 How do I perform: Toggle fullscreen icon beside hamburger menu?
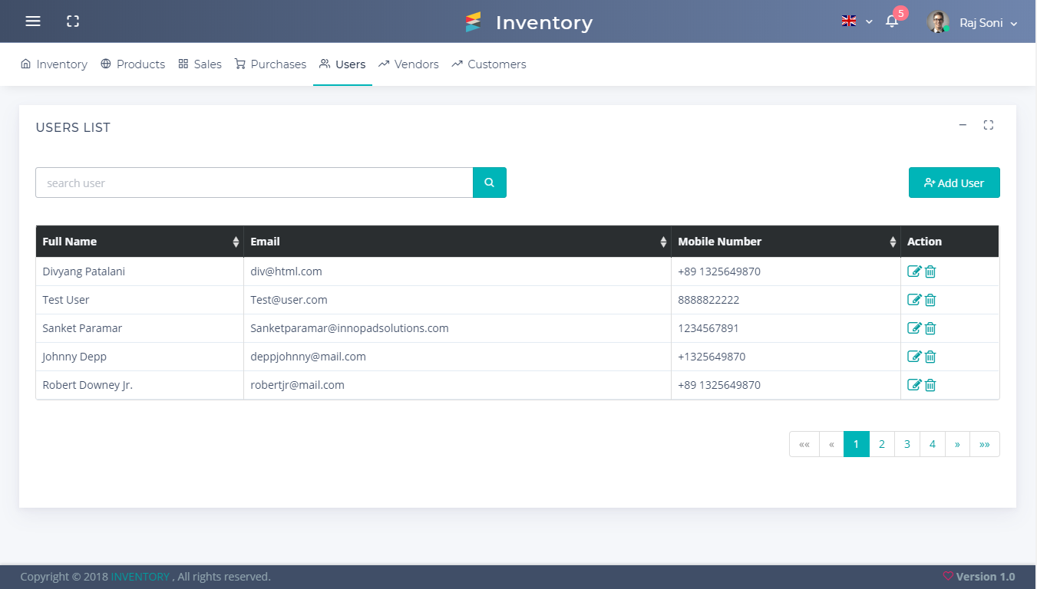tap(73, 21)
